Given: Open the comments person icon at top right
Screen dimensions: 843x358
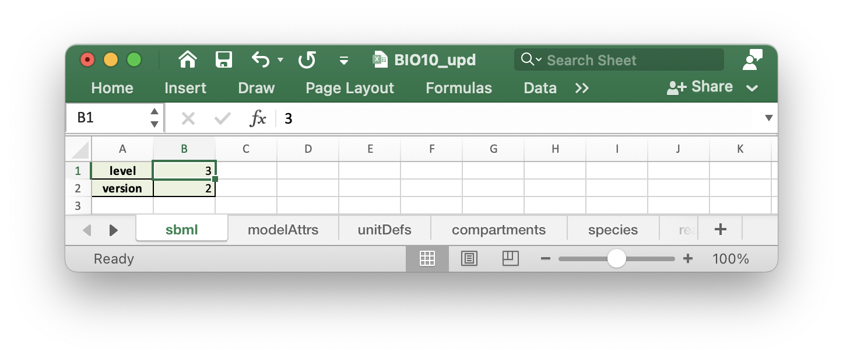Looking at the screenshot, I should 753,59.
